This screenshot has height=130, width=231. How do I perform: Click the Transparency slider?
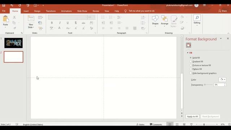pos(209,85)
